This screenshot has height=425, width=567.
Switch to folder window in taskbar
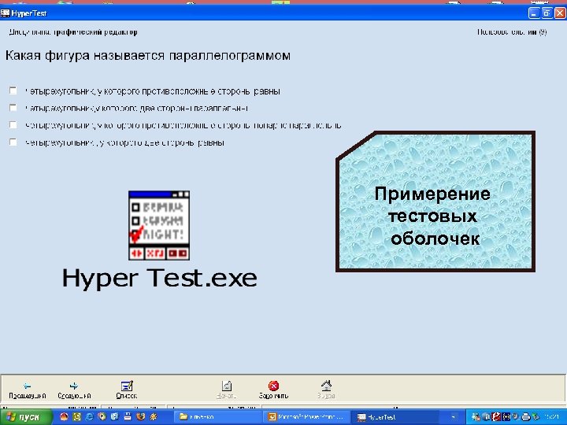pyautogui.click(x=218, y=417)
